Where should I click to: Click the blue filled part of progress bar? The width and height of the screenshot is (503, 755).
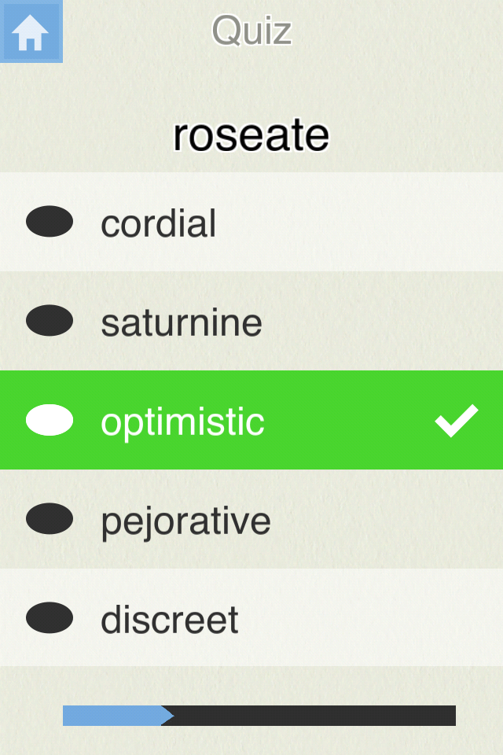pos(112,716)
